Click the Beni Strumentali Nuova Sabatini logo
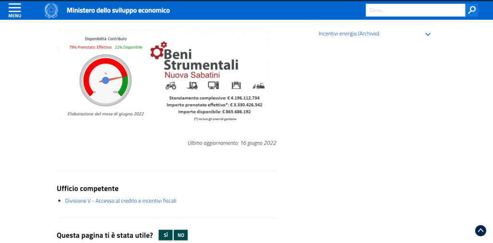 tap(195, 61)
